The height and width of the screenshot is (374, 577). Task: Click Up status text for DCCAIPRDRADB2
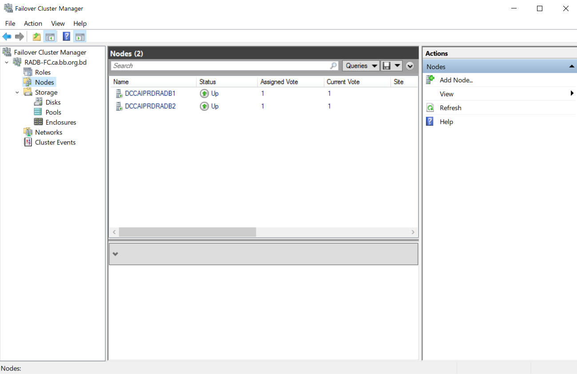pyautogui.click(x=215, y=106)
